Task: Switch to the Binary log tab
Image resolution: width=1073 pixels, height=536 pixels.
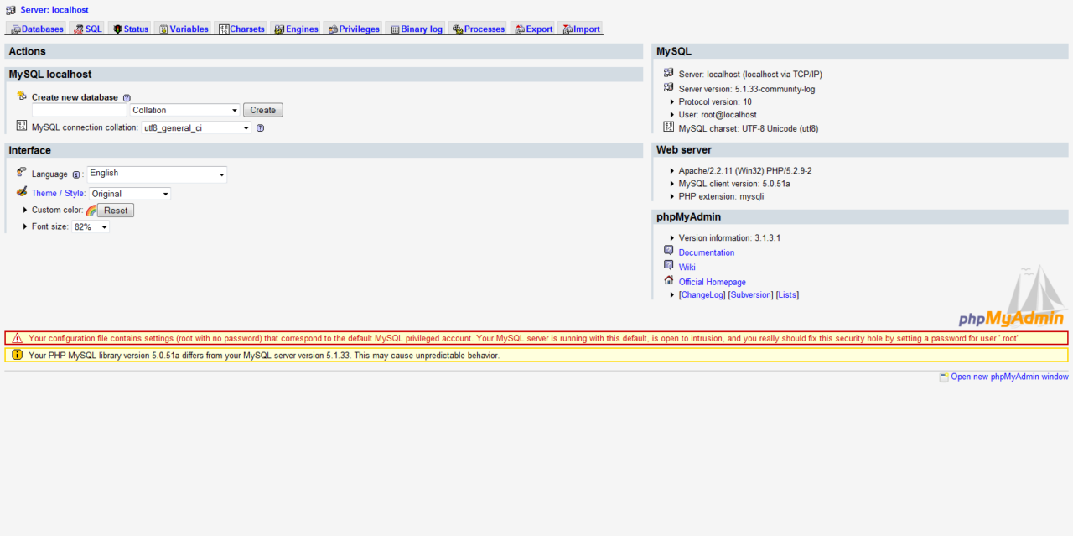Action: [416, 29]
